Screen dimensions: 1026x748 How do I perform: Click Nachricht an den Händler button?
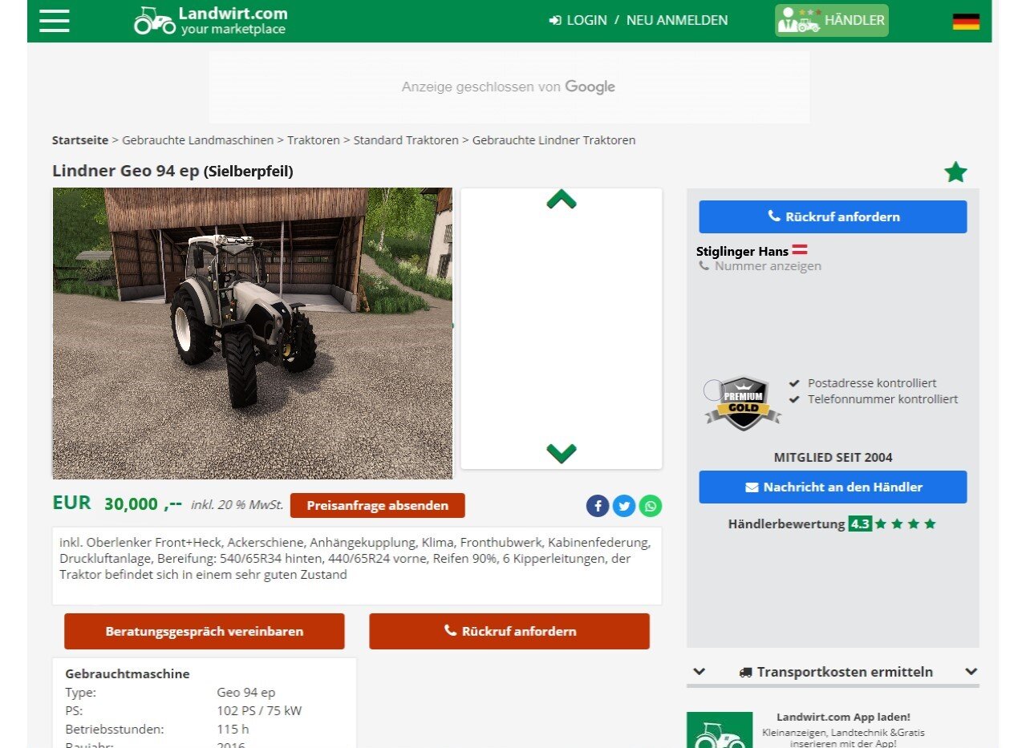(x=832, y=487)
